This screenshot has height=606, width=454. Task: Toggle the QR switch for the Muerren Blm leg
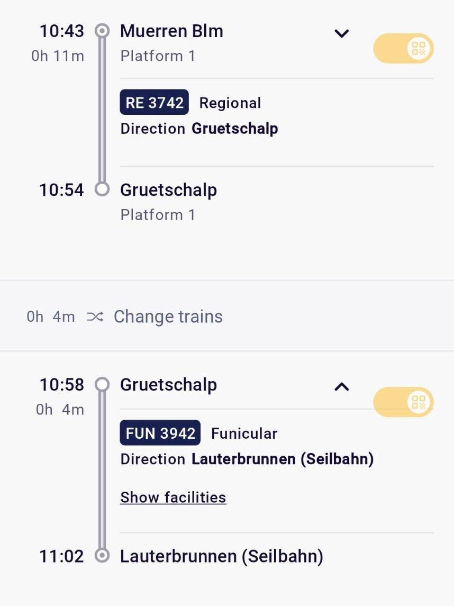[x=403, y=49]
